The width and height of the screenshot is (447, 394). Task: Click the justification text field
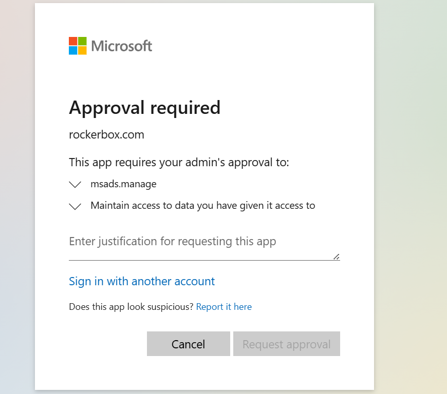204,247
